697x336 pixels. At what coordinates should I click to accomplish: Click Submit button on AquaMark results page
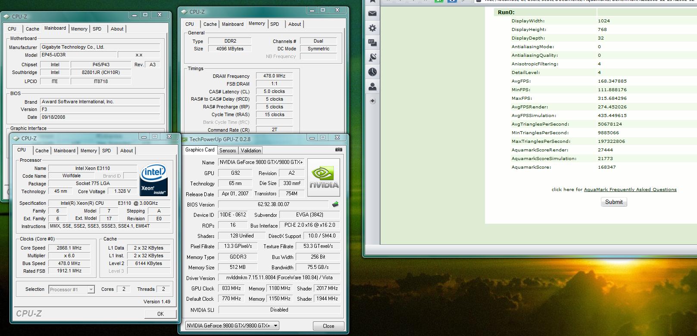coord(614,202)
